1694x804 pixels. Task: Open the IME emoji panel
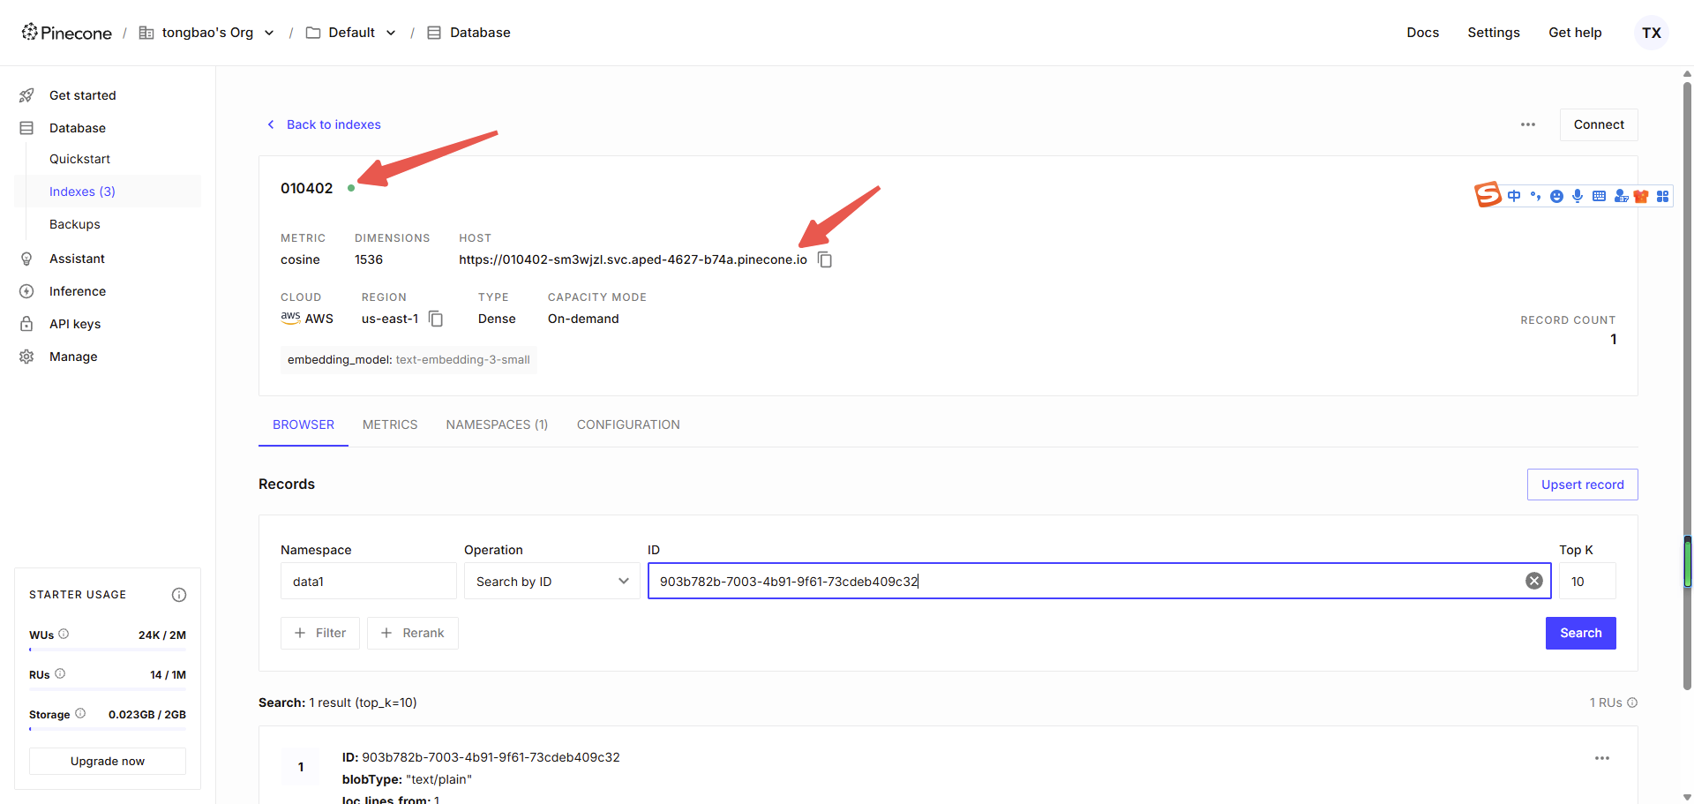click(1556, 196)
